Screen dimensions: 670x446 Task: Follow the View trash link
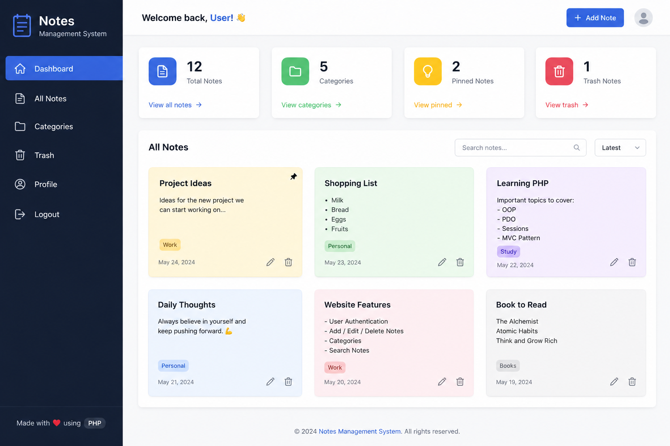click(x=567, y=105)
